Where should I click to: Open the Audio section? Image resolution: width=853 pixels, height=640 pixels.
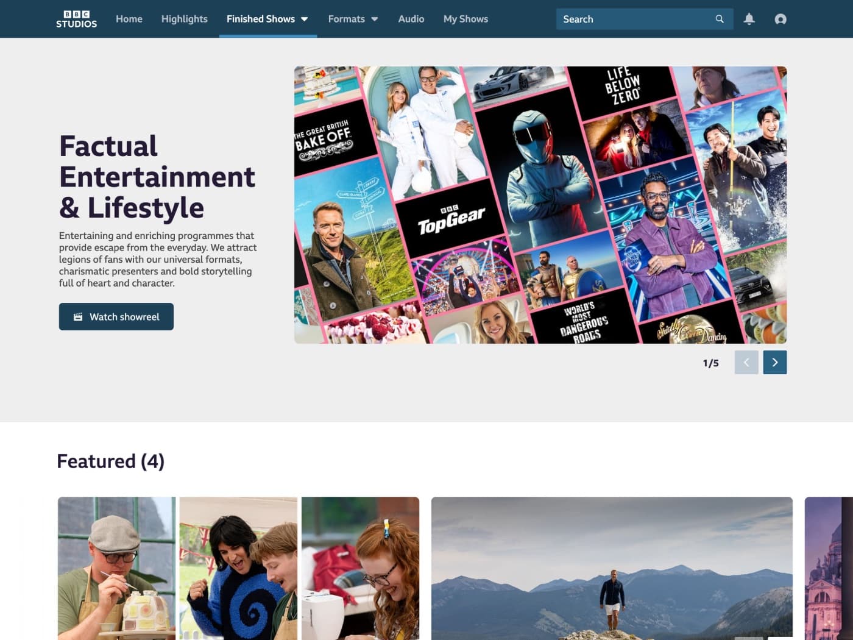click(x=411, y=19)
